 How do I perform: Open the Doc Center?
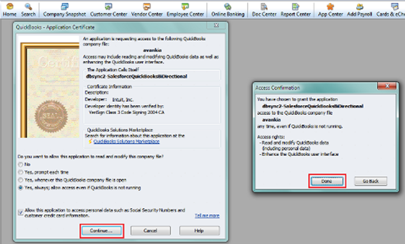pyautogui.click(x=263, y=9)
